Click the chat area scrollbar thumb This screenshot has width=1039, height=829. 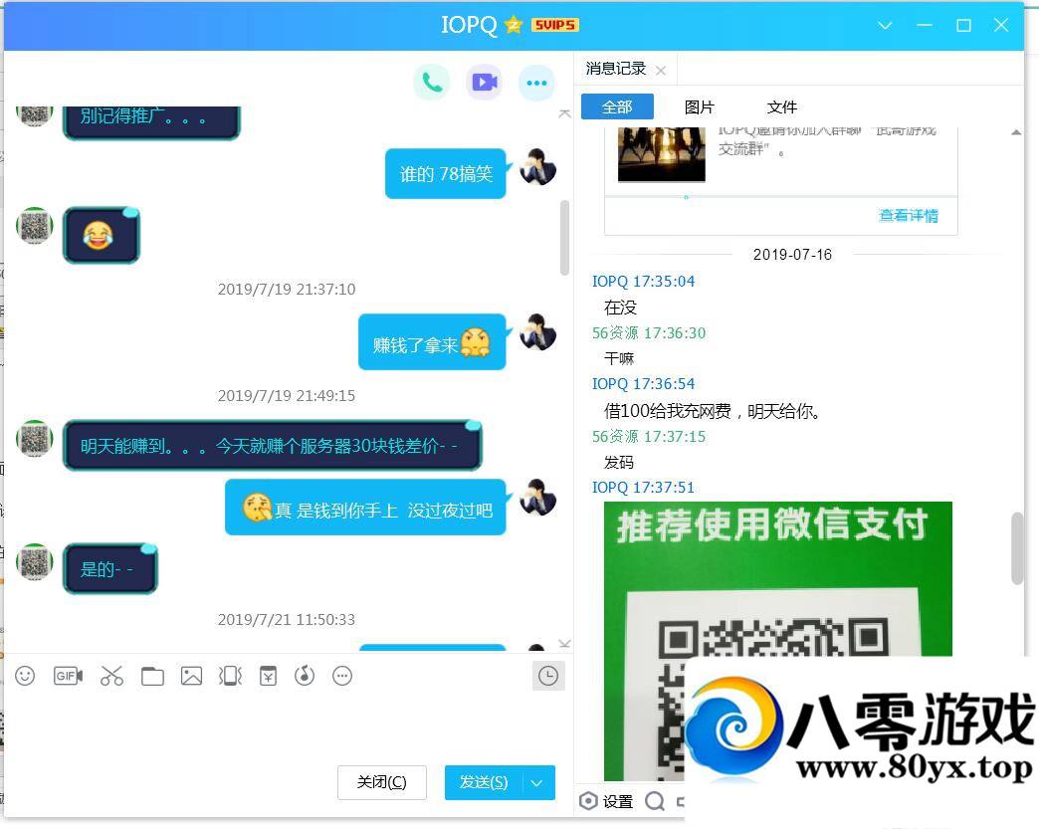[x=564, y=237]
